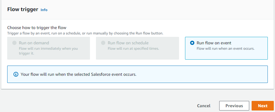The height and width of the screenshot is (112, 275).
Task: Select the Run flow on schedule radio button
Action: [103, 43]
